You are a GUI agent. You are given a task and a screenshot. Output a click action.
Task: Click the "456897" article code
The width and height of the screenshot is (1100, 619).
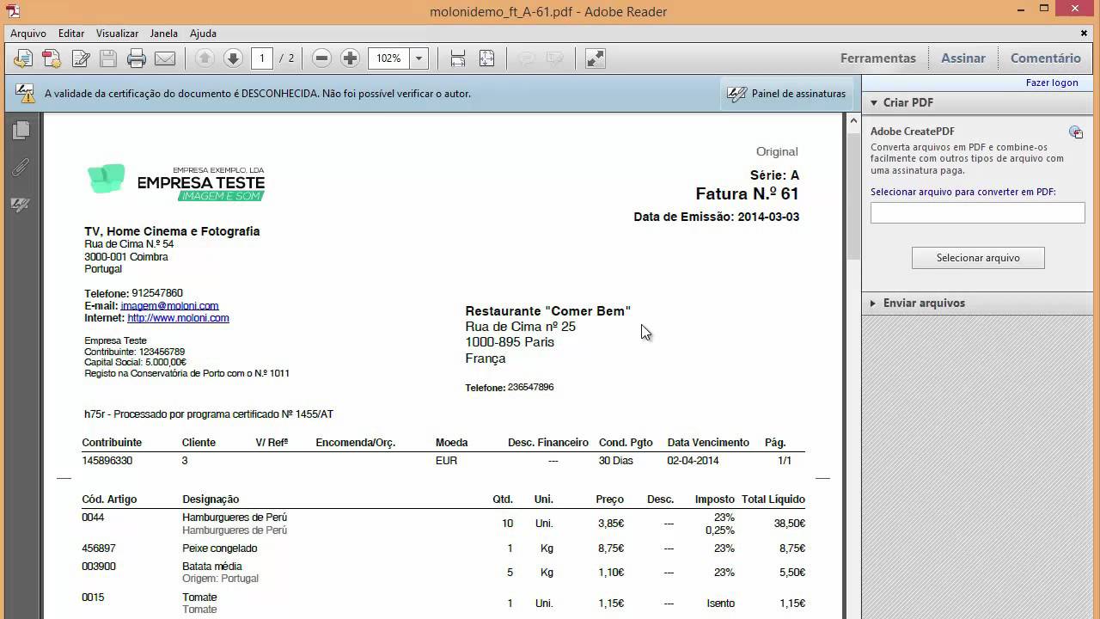(99, 549)
